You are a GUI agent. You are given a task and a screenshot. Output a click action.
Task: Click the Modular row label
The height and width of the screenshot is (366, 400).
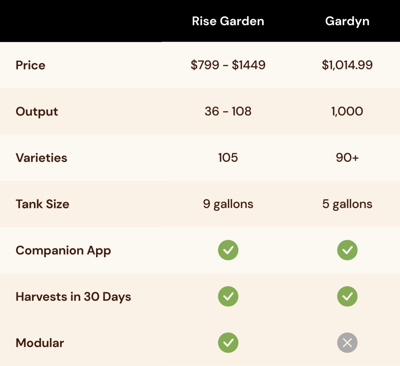pyautogui.click(x=40, y=343)
